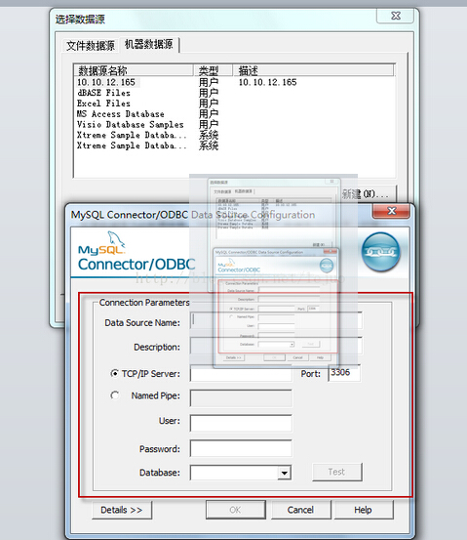Switch to the 文件数据源 tab

(91, 46)
